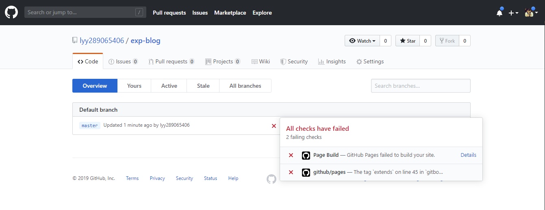Open Marketplace in top navigation
545x210 pixels.
[230, 13]
